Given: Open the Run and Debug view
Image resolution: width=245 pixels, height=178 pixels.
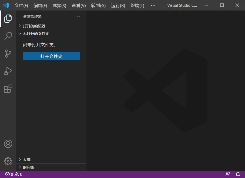Looking at the screenshot, I should tap(8, 71).
